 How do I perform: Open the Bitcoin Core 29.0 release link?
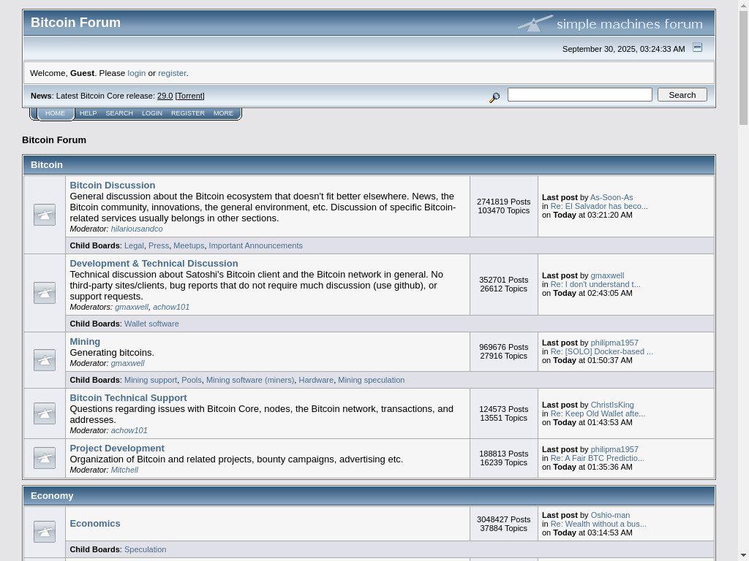[165, 96]
